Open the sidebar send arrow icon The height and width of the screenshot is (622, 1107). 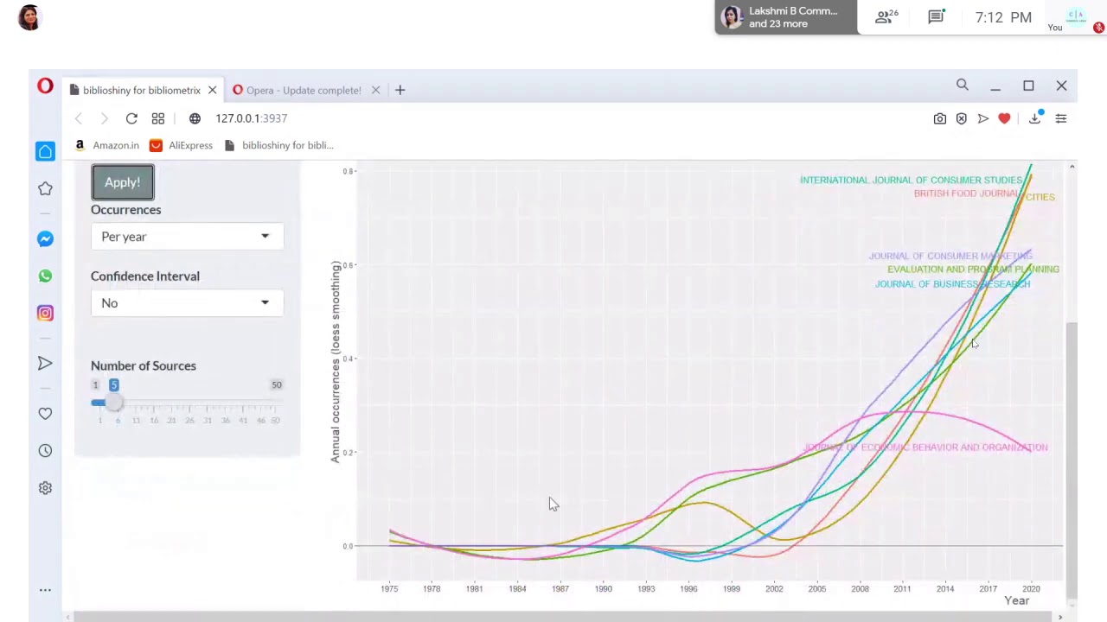(x=45, y=364)
